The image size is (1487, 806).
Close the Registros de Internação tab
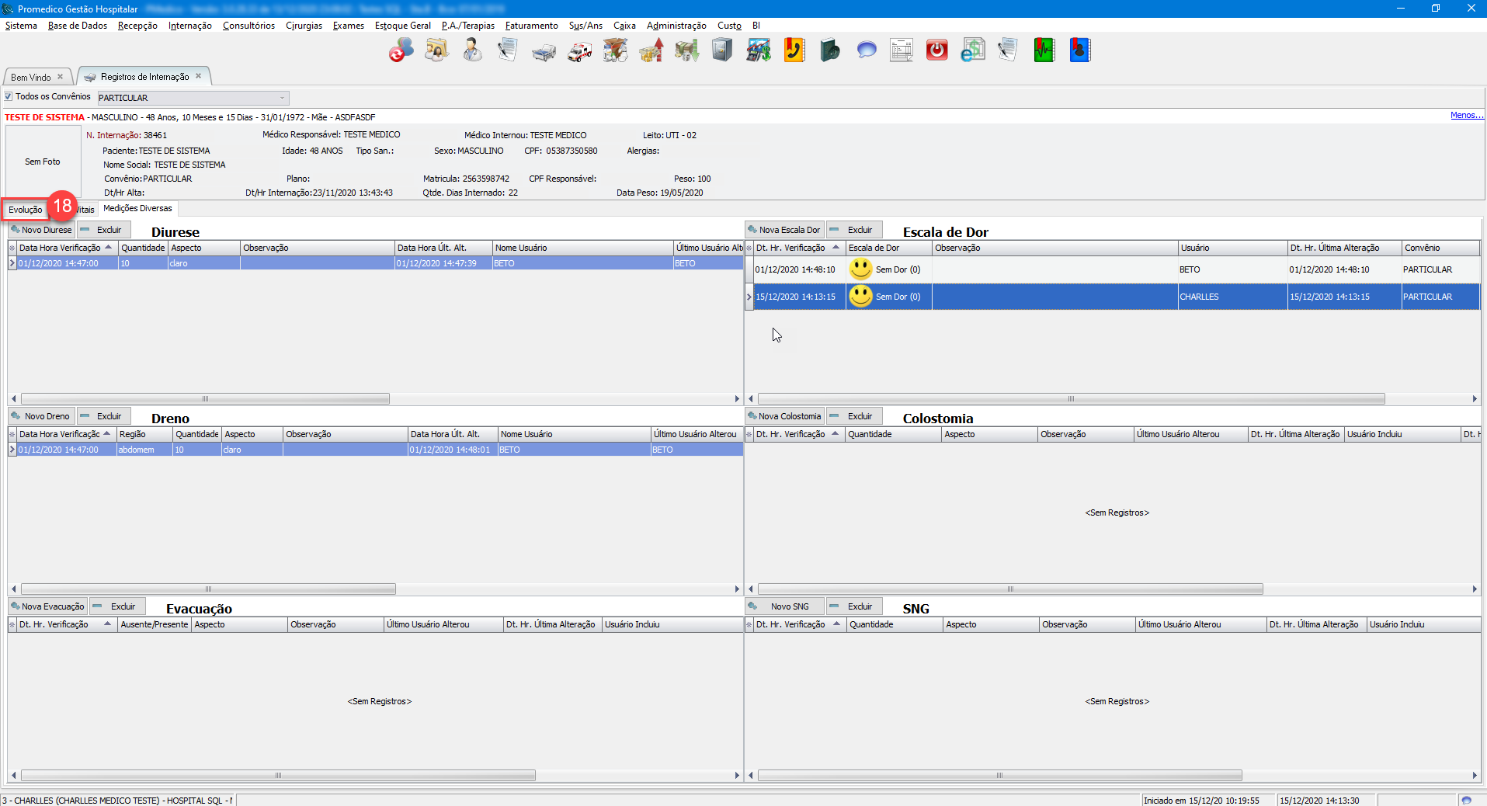point(199,76)
